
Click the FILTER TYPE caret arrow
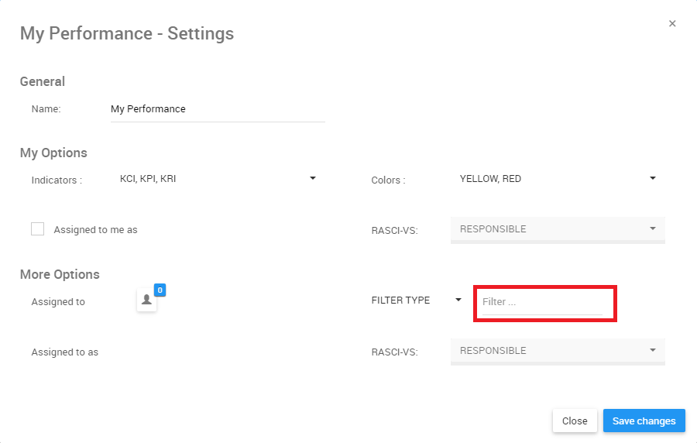[x=458, y=300]
